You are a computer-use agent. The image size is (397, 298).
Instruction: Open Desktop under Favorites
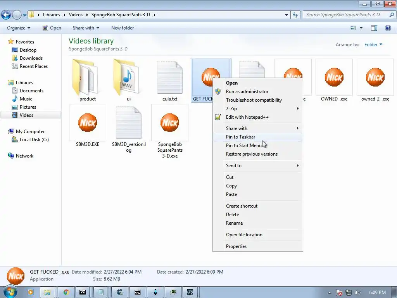click(x=24, y=50)
